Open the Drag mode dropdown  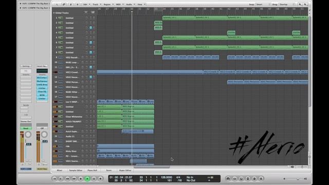287,5
